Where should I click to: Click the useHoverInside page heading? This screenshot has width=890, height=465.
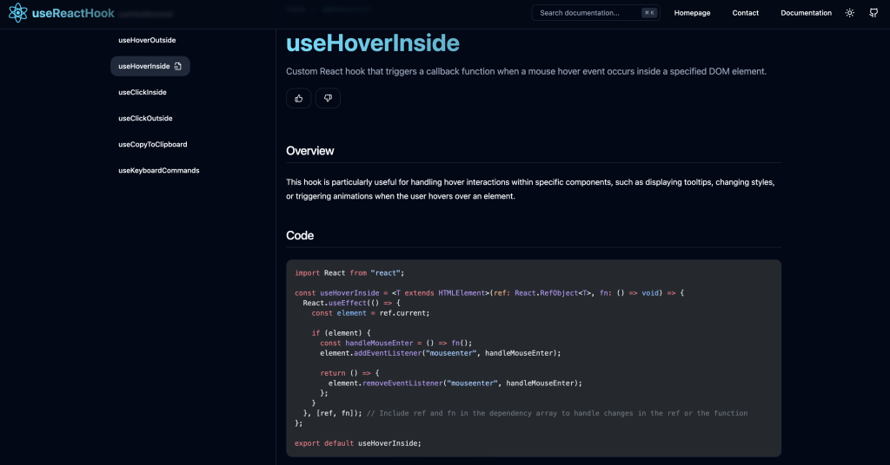click(373, 43)
